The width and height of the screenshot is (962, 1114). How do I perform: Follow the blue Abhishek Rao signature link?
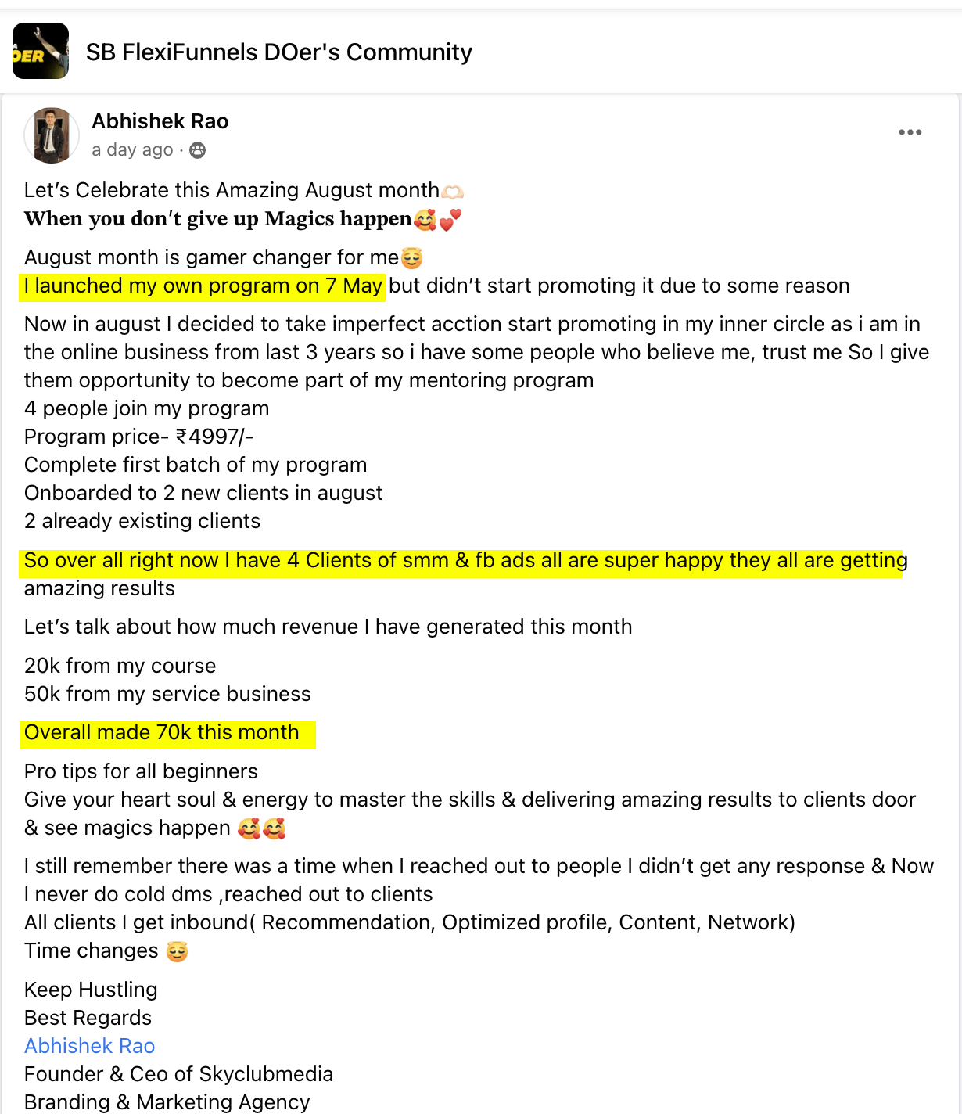click(90, 1046)
